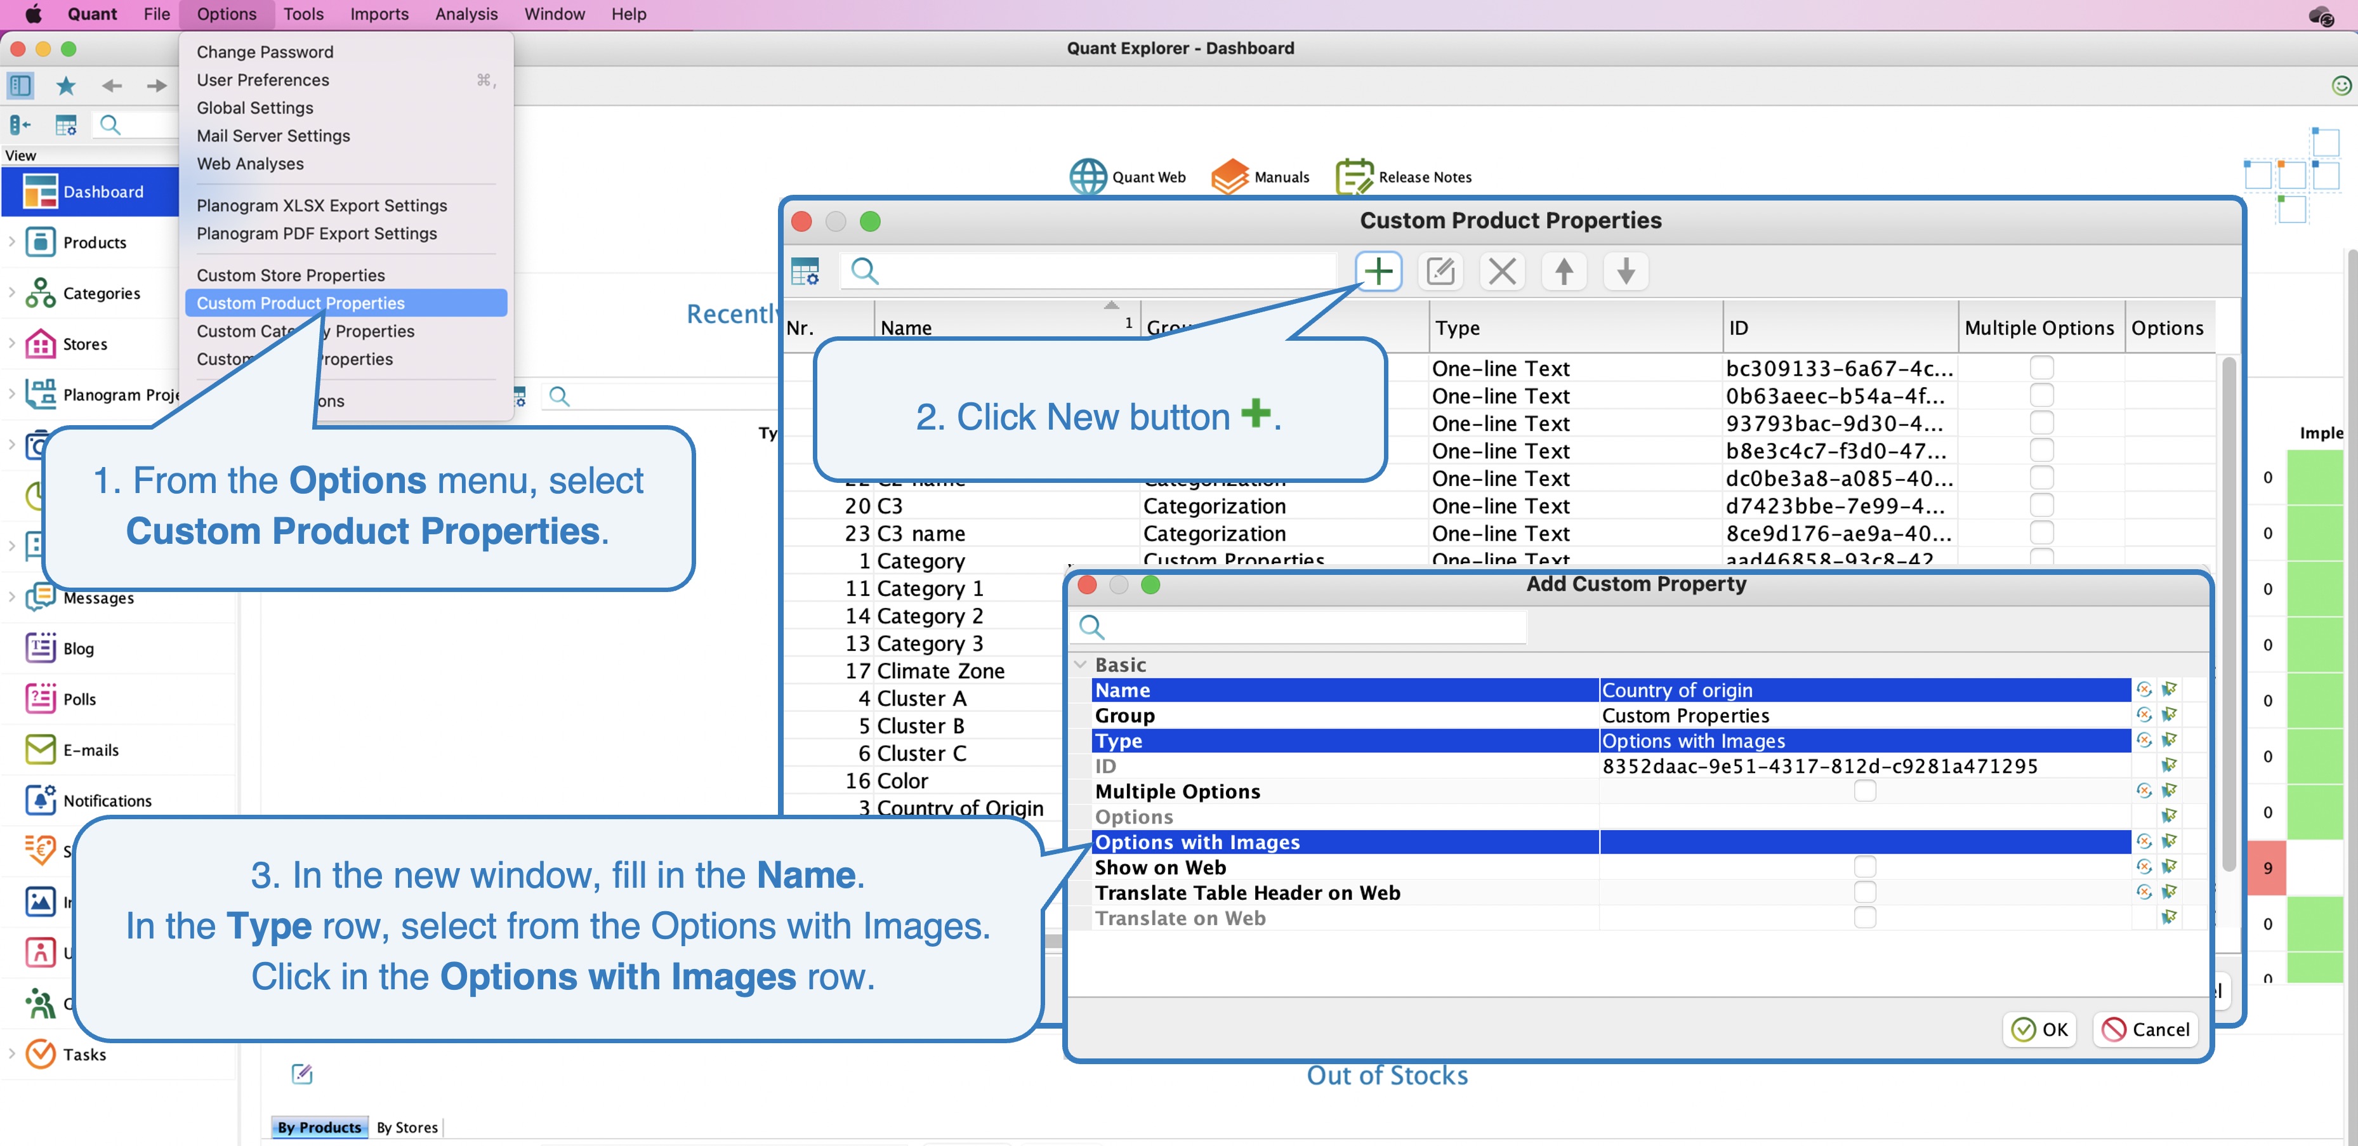Image resolution: width=2358 pixels, height=1146 pixels.
Task: Click the search field in Add Custom Property
Action: [x=1300, y=627]
